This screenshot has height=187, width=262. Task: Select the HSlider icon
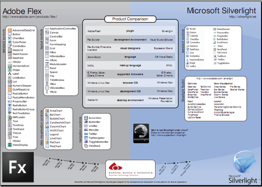pyautogui.click(x=10, y=62)
